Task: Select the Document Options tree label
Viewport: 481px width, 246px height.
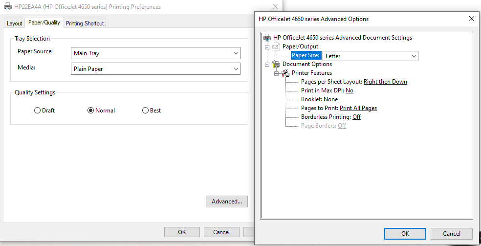Action: [307, 64]
